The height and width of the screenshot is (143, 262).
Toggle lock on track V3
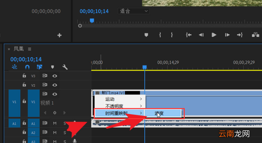pos(24,76)
